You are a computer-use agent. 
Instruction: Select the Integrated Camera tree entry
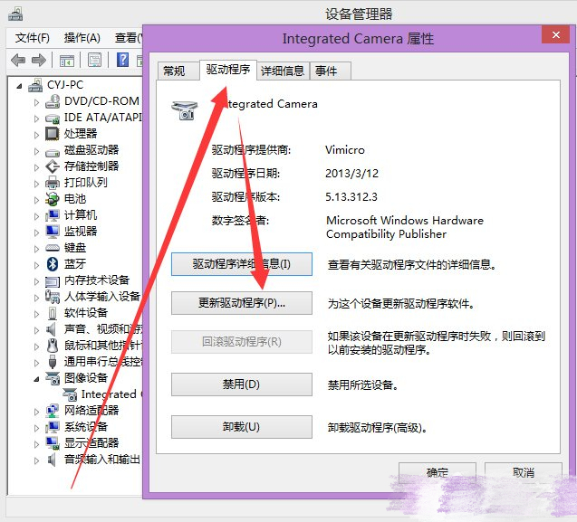[x=107, y=394]
